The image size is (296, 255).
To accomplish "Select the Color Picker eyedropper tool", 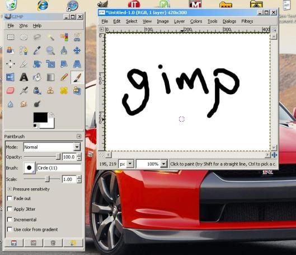I will click(37, 50).
